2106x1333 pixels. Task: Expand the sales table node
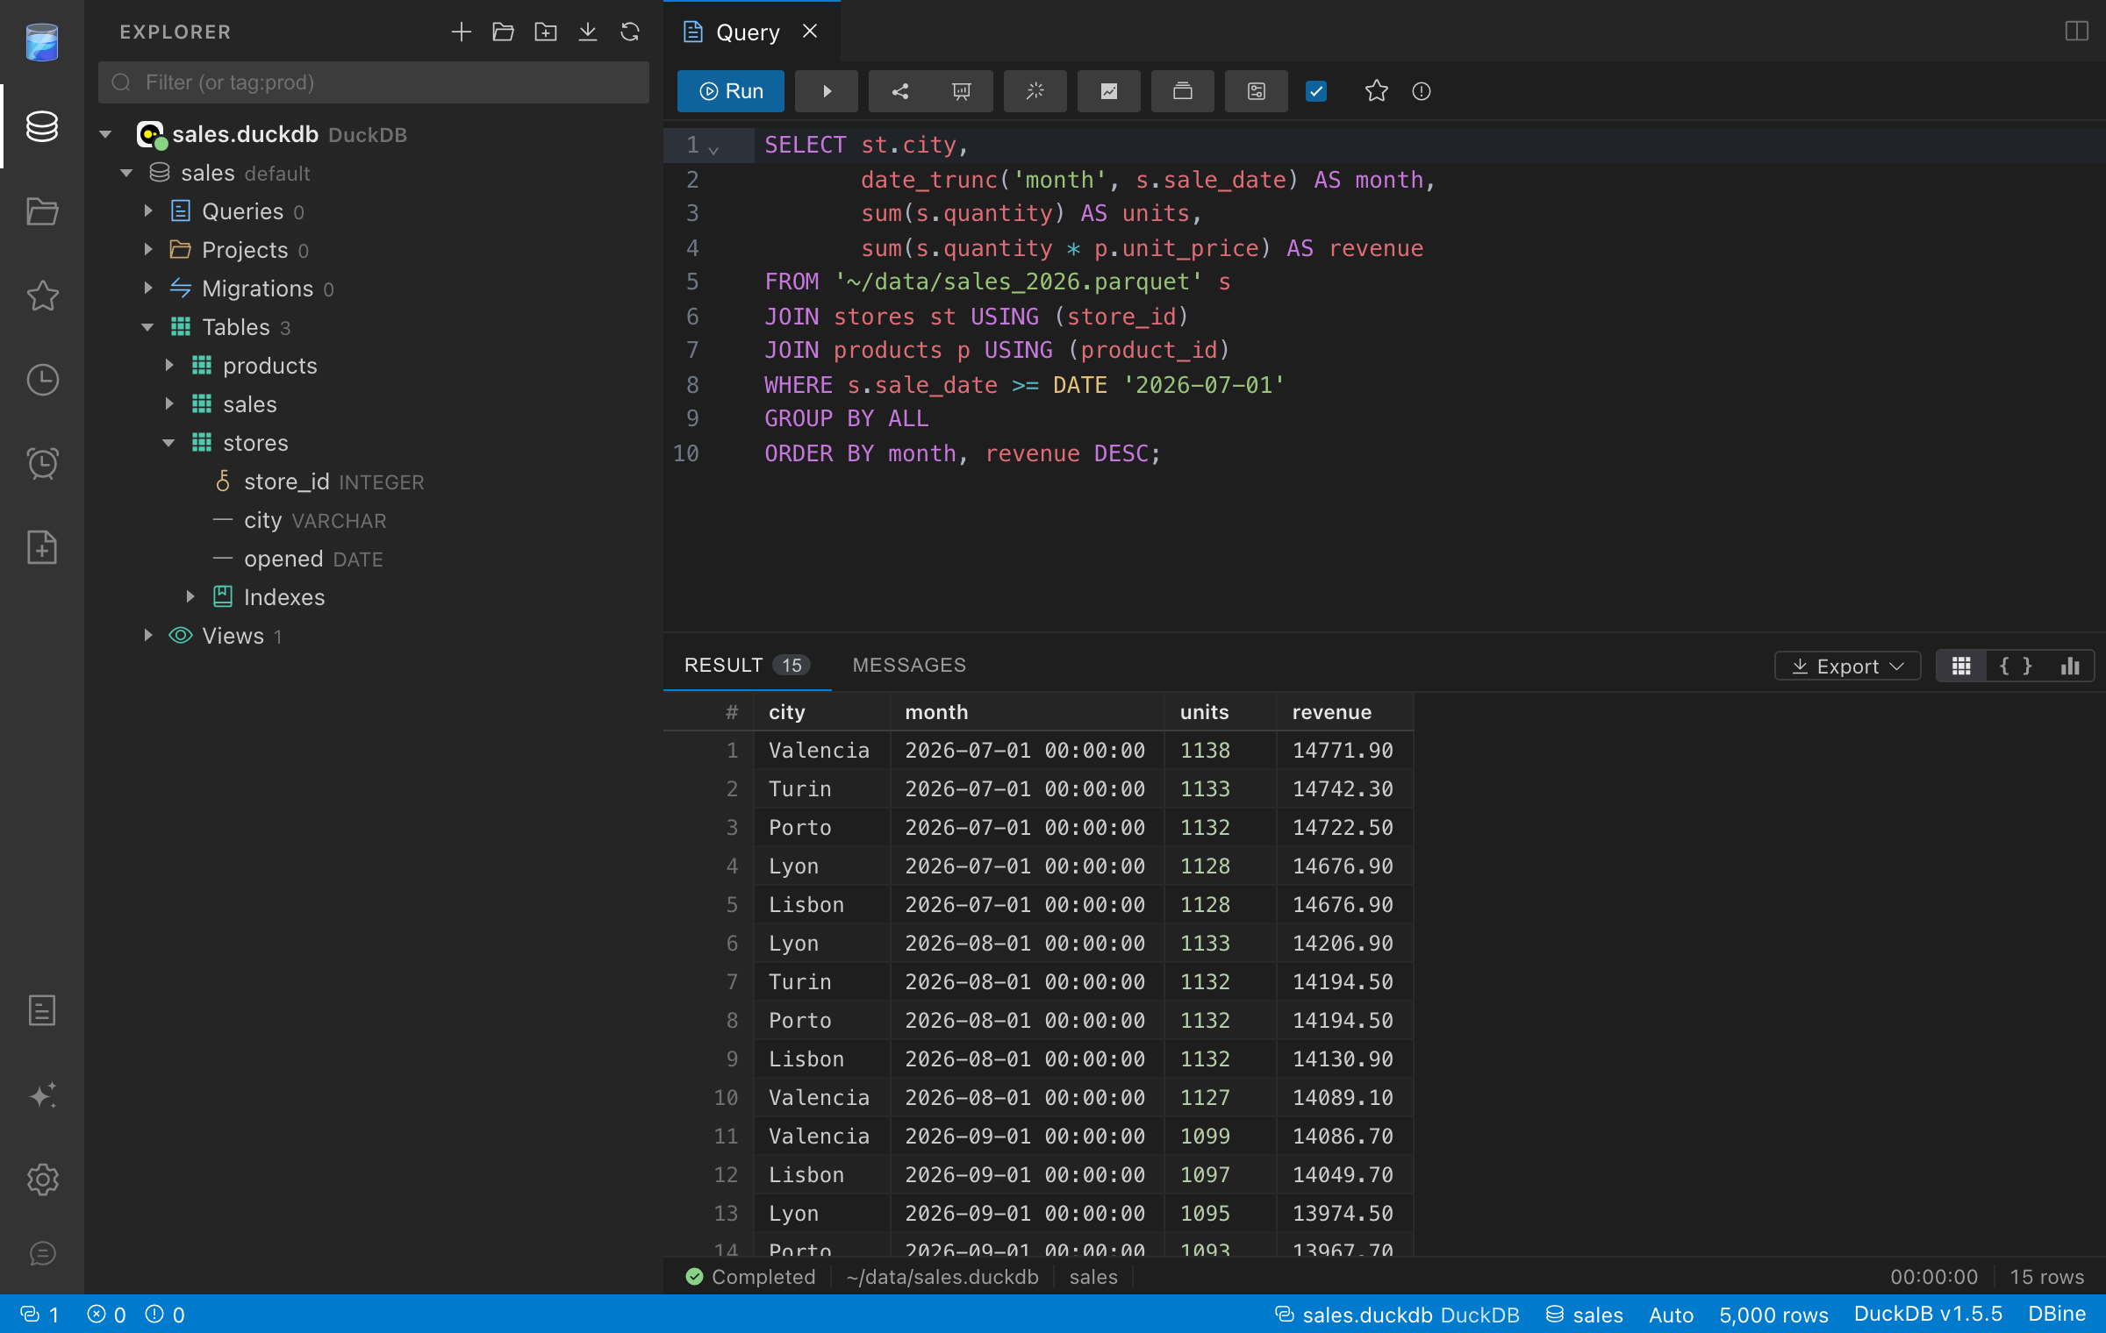point(169,404)
